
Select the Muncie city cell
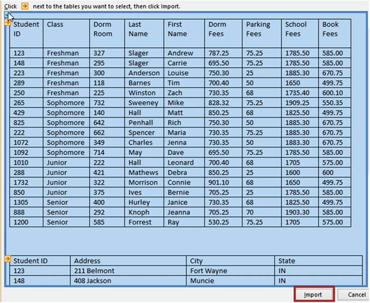(x=231, y=280)
